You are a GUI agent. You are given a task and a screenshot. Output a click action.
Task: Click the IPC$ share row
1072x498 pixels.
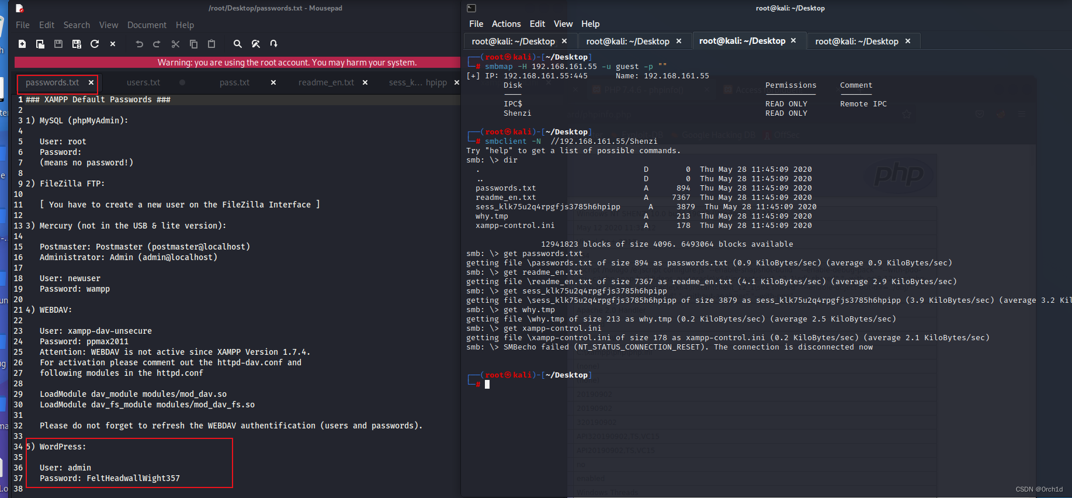pos(695,104)
